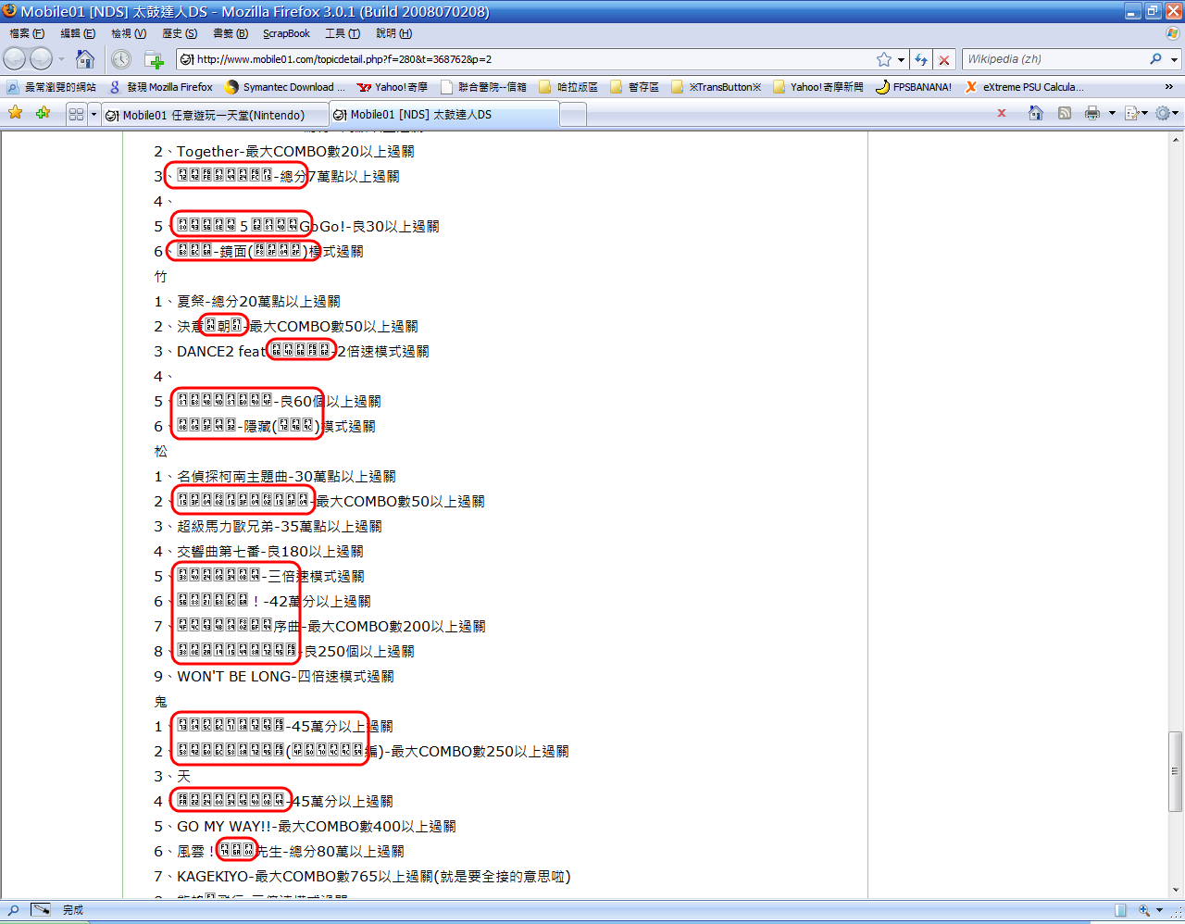This screenshot has width=1185, height=924.
Task: Open the 最常瀏覽的網站 bookmark button
Action: (x=51, y=87)
